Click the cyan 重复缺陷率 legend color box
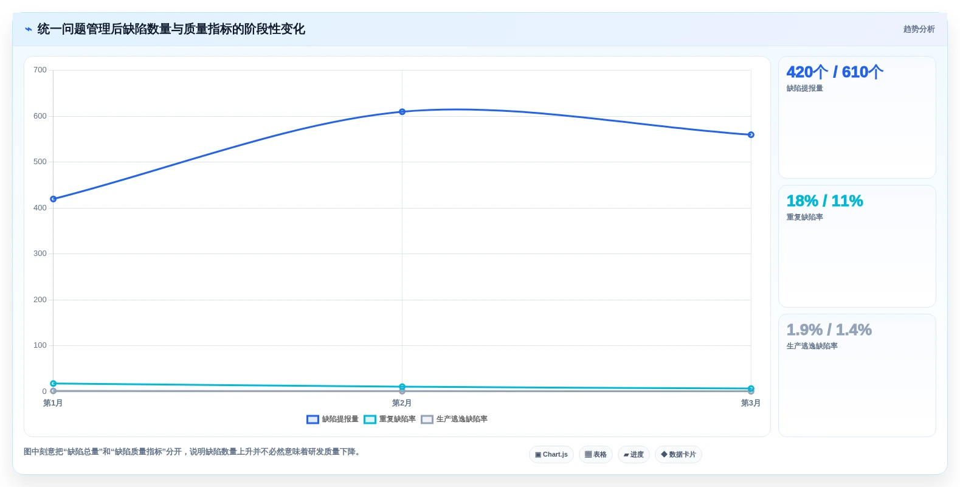The width and height of the screenshot is (960, 487). point(370,420)
